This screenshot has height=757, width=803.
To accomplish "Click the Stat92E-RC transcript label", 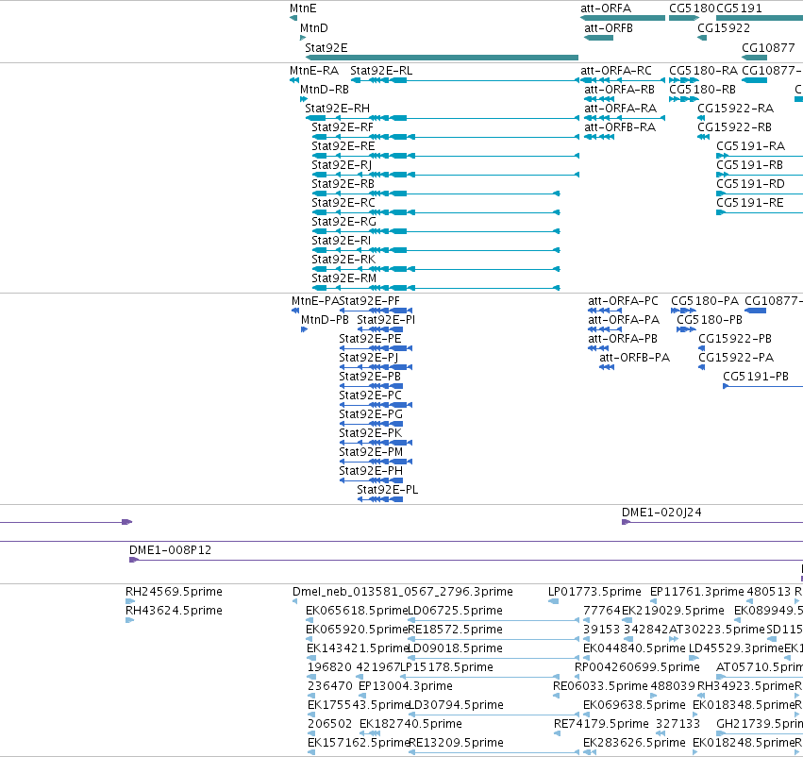I will 343,203.
